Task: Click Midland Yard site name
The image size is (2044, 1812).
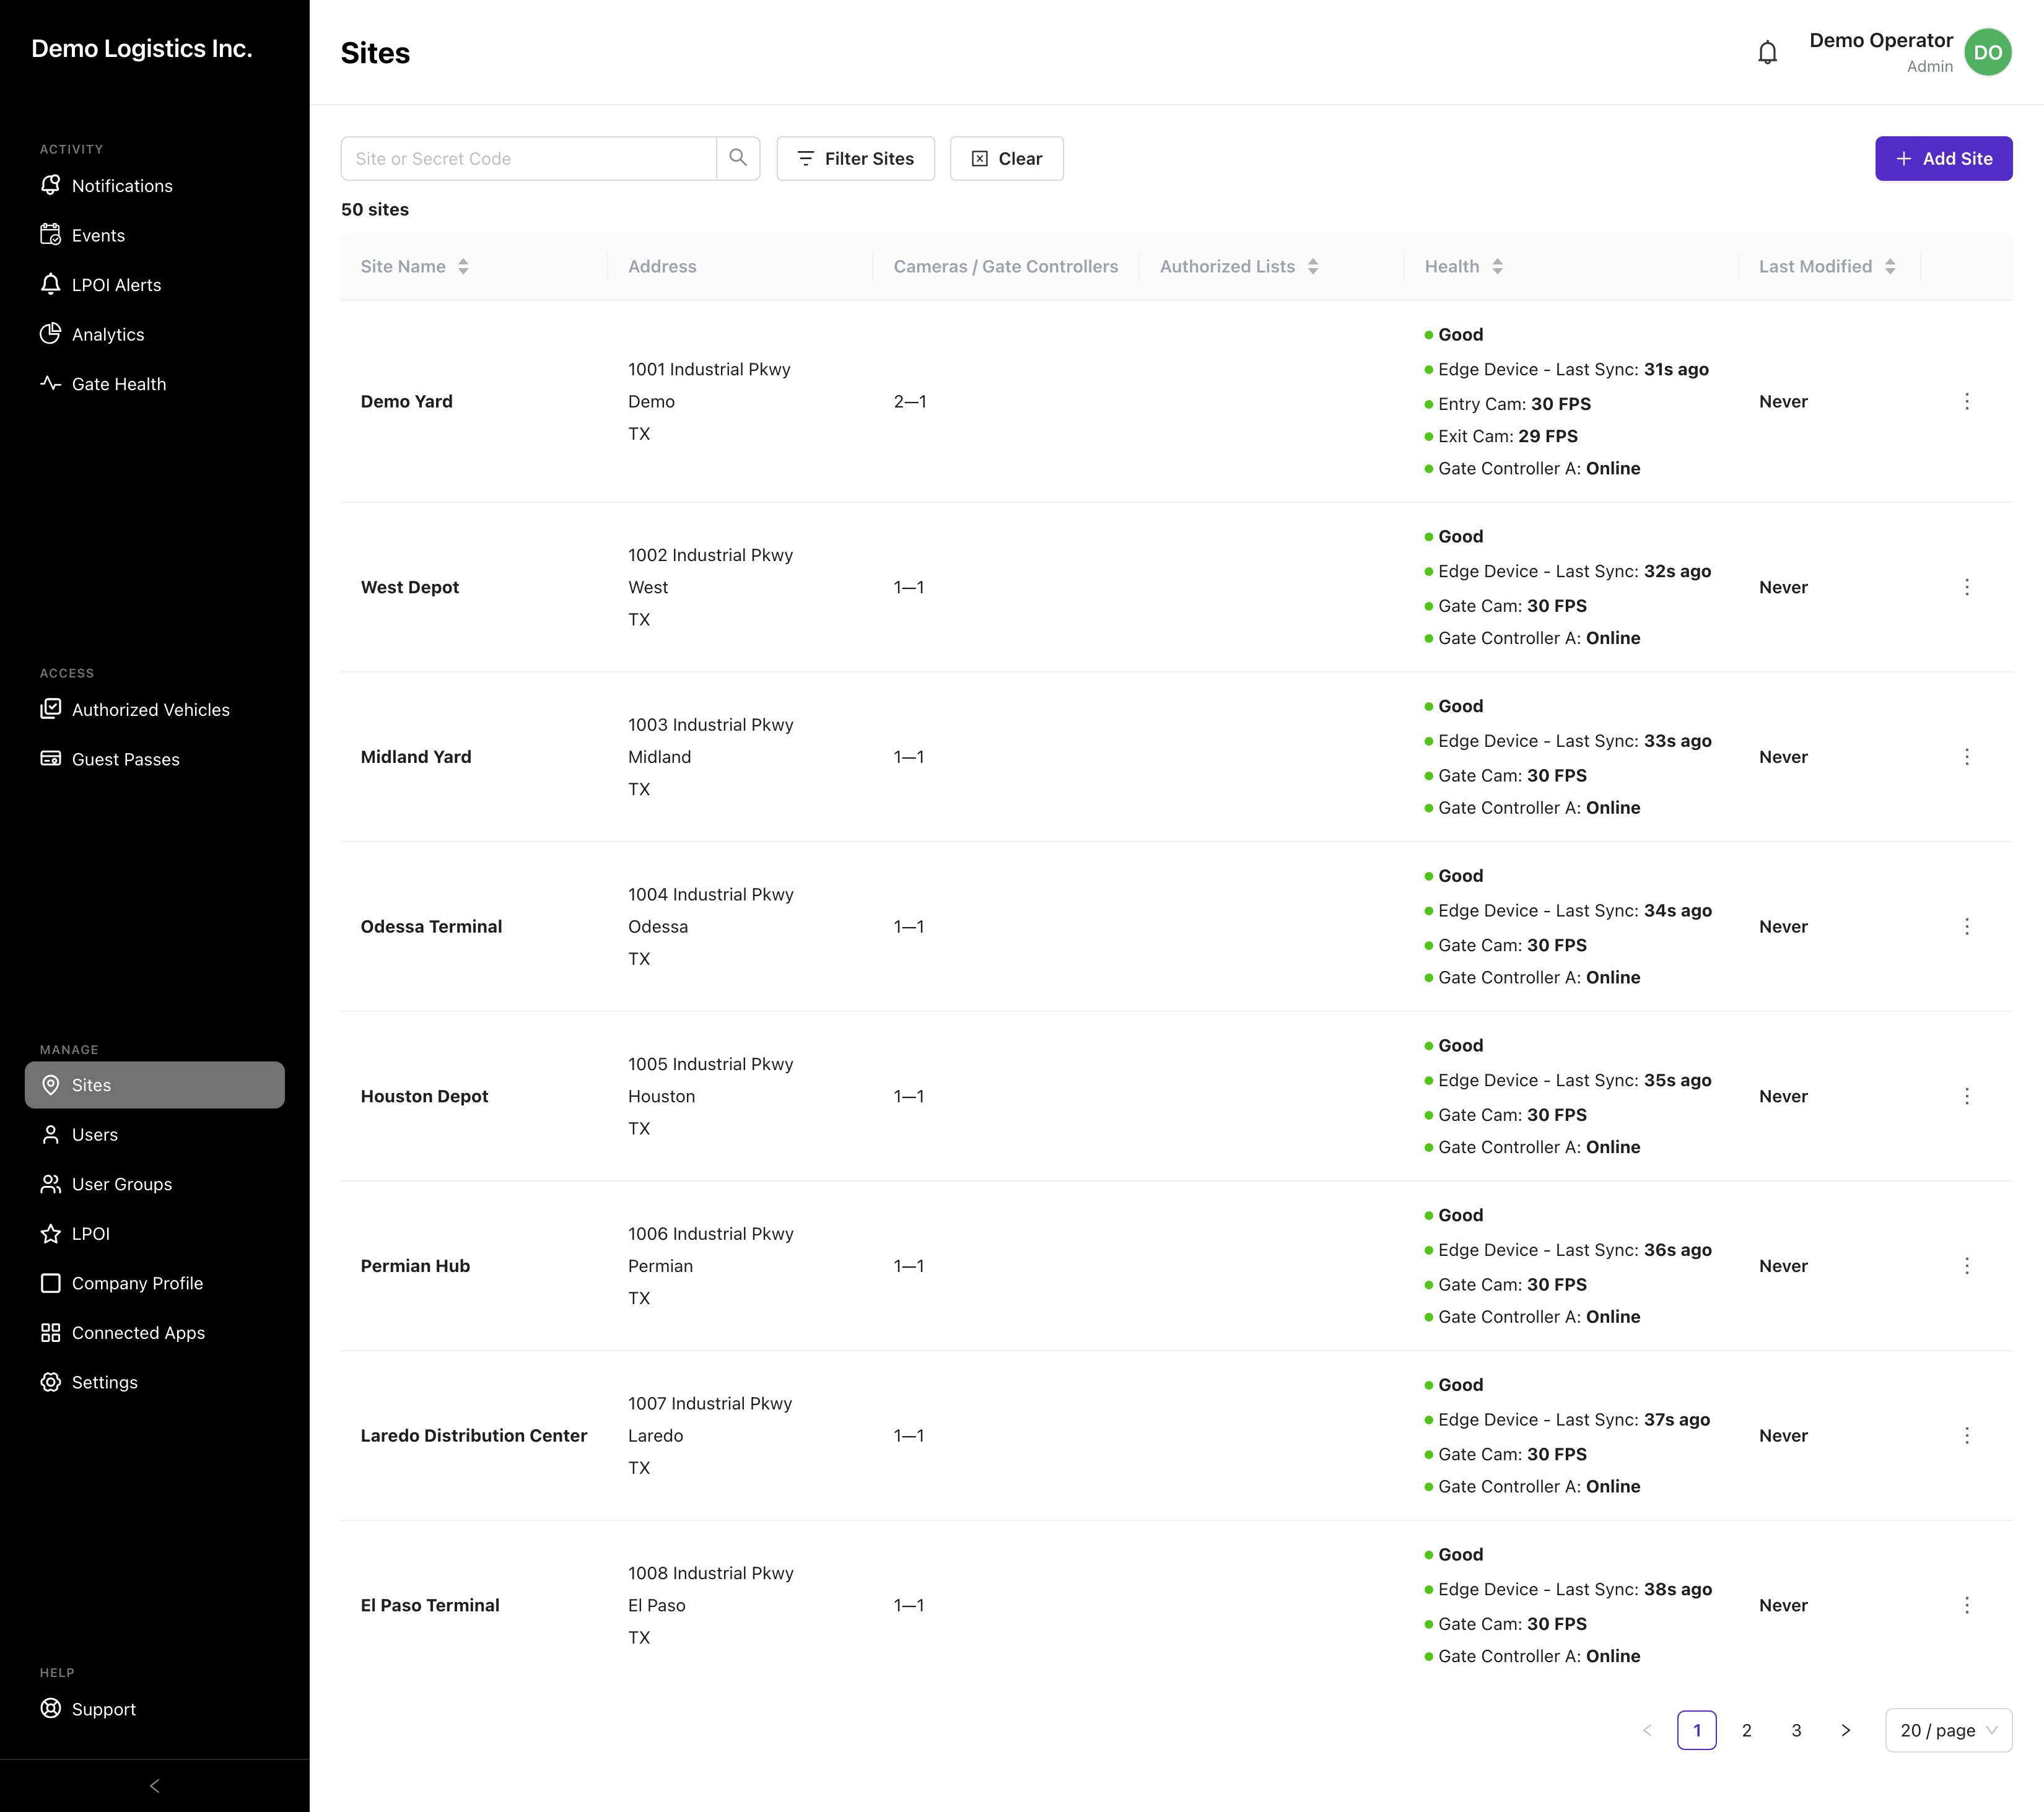Action: point(415,757)
